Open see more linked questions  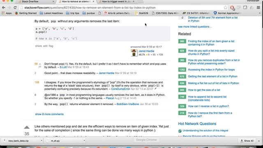pyautogui.click(x=195, y=26)
